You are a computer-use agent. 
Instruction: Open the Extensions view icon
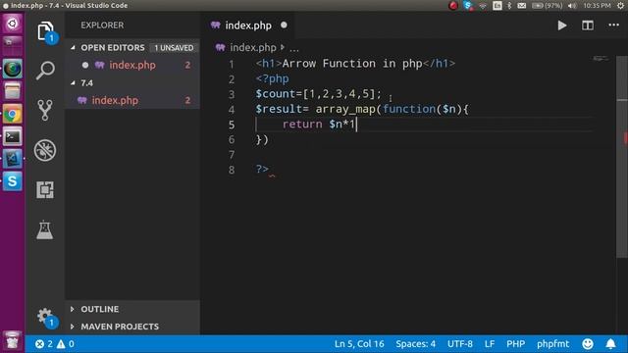click(45, 189)
